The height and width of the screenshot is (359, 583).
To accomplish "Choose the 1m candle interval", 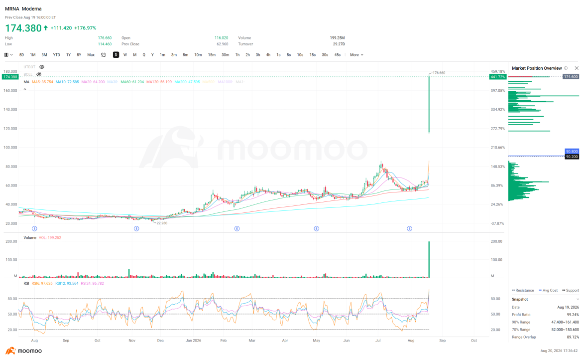I will point(162,55).
